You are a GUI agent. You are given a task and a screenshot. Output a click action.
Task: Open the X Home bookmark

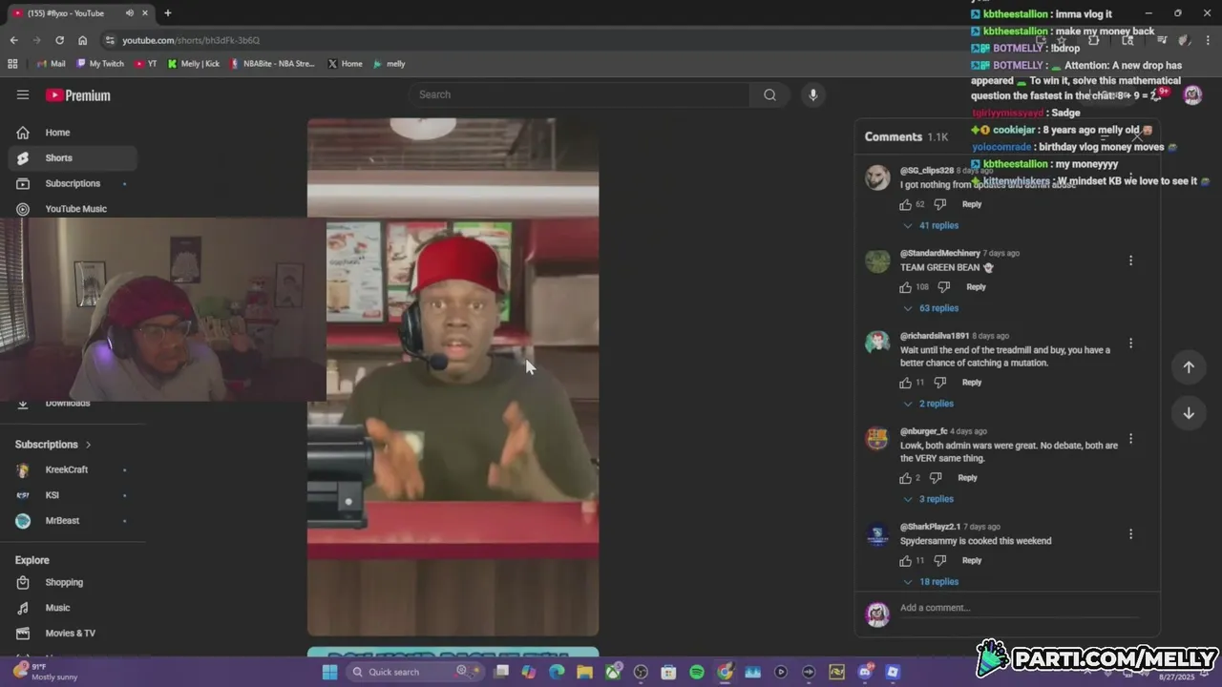pos(345,64)
